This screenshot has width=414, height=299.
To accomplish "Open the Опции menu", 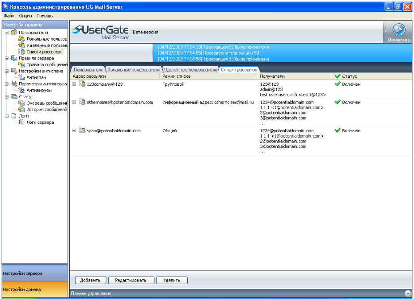I will (x=25, y=16).
